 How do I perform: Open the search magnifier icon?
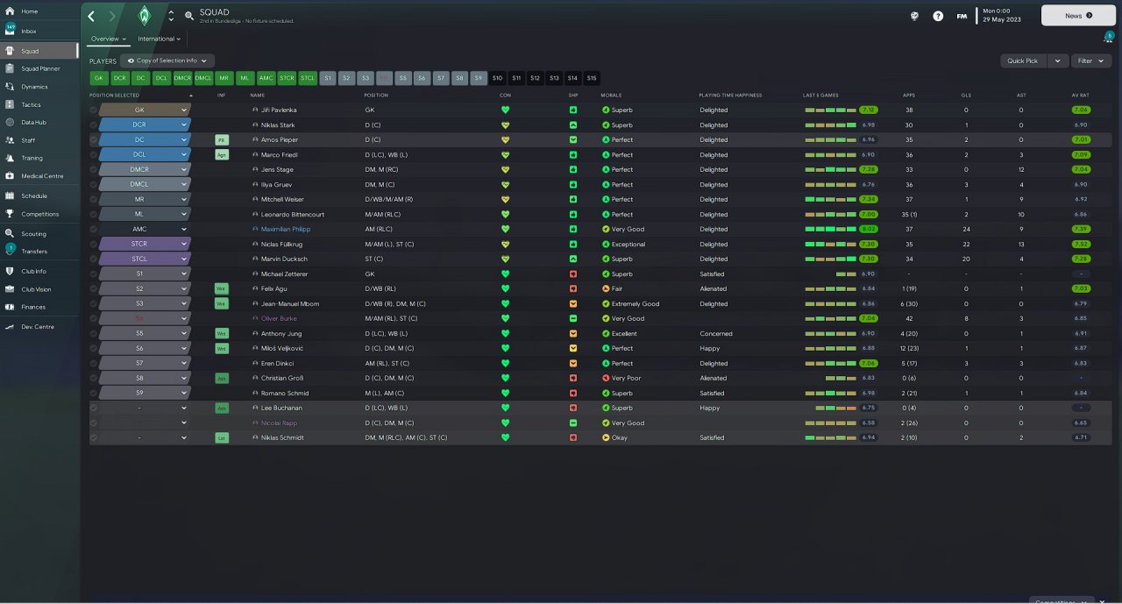point(189,16)
